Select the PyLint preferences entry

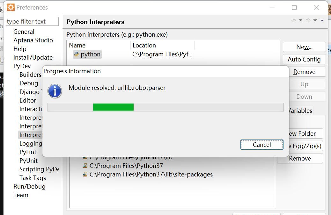tap(28, 152)
